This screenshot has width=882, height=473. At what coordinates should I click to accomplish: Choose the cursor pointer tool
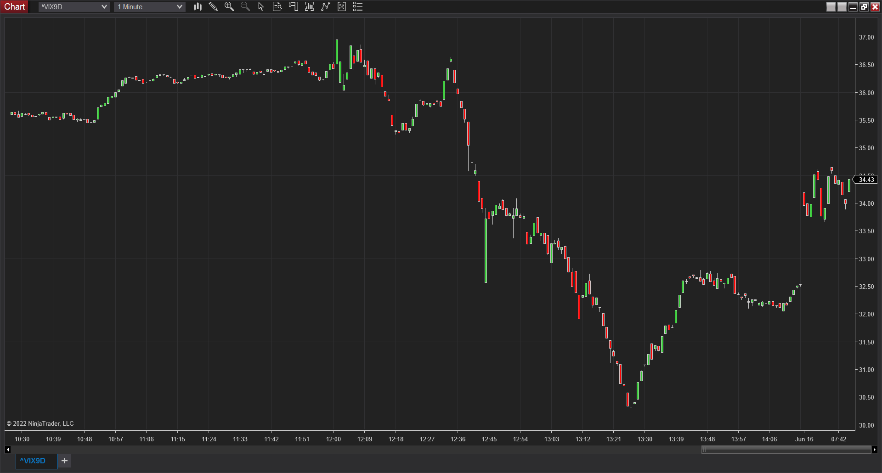coord(261,6)
